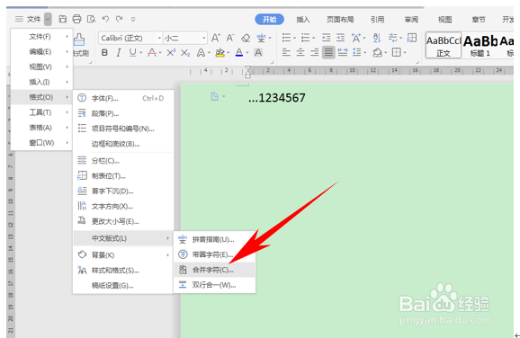
Task: Open the 文件(F) menu entry
Action: [41, 37]
